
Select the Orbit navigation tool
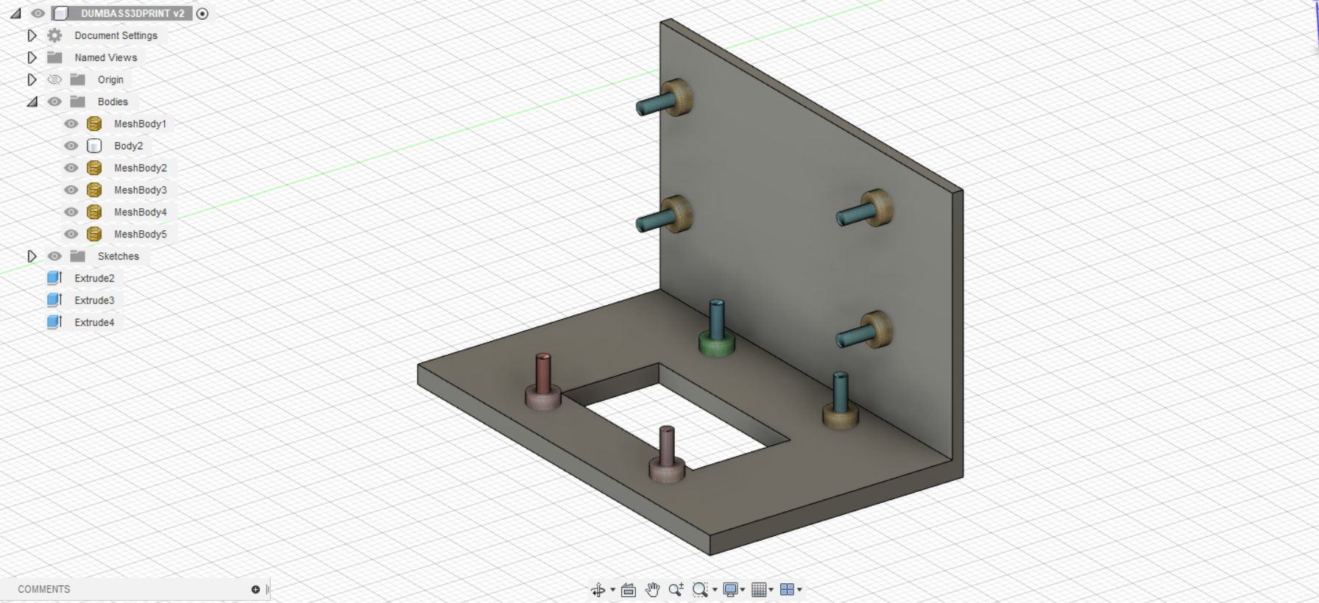598,590
